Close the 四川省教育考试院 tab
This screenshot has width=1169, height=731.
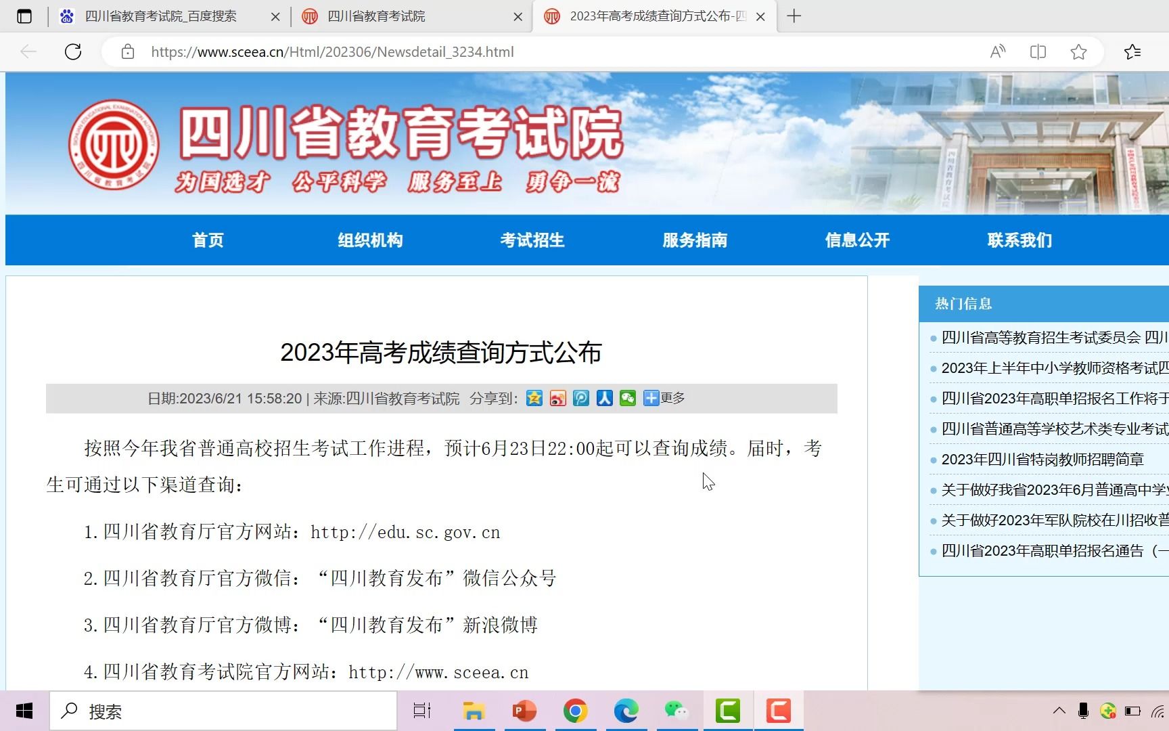pos(518,17)
